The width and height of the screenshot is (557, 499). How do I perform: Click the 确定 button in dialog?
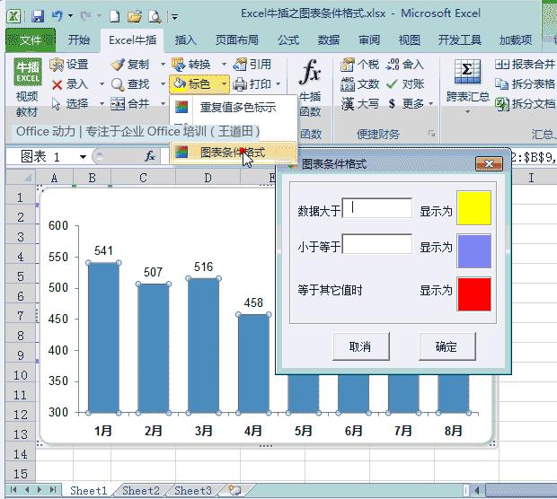click(x=446, y=346)
